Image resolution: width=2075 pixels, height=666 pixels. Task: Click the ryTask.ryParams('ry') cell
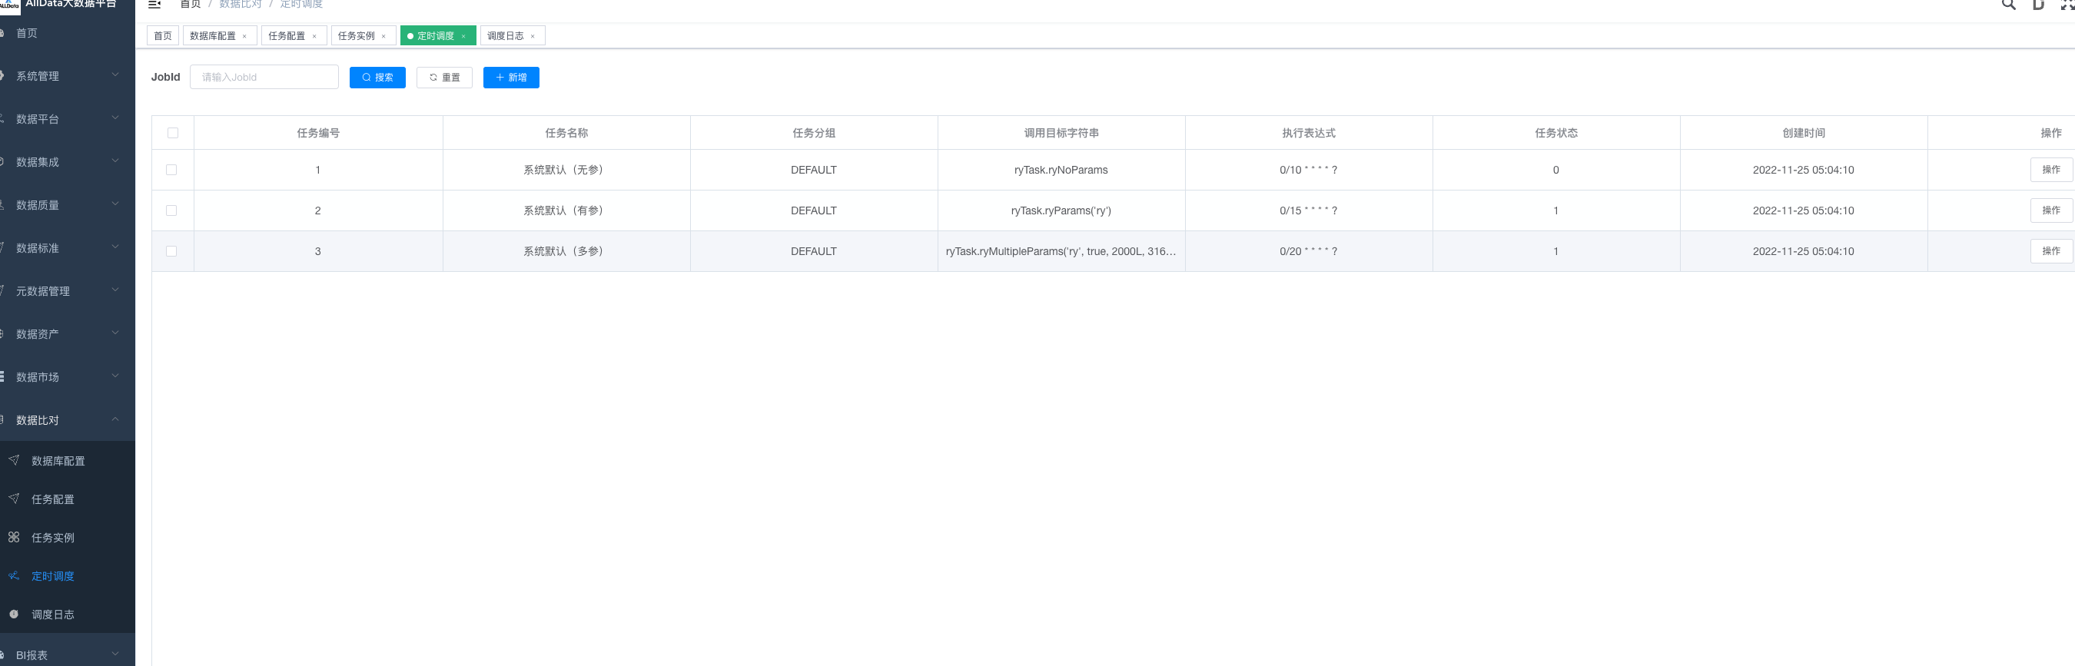click(x=1061, y=210)
